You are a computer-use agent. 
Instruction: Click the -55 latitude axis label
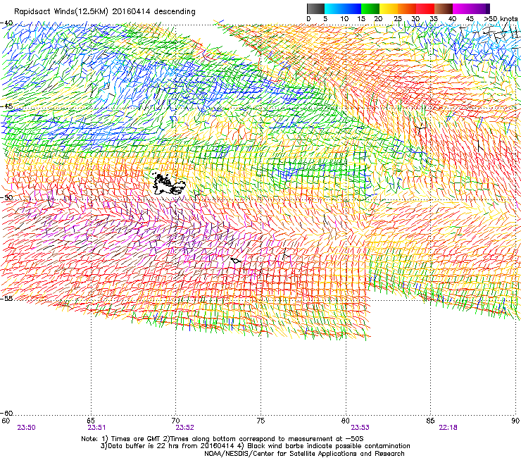click(x=6, y=298)
